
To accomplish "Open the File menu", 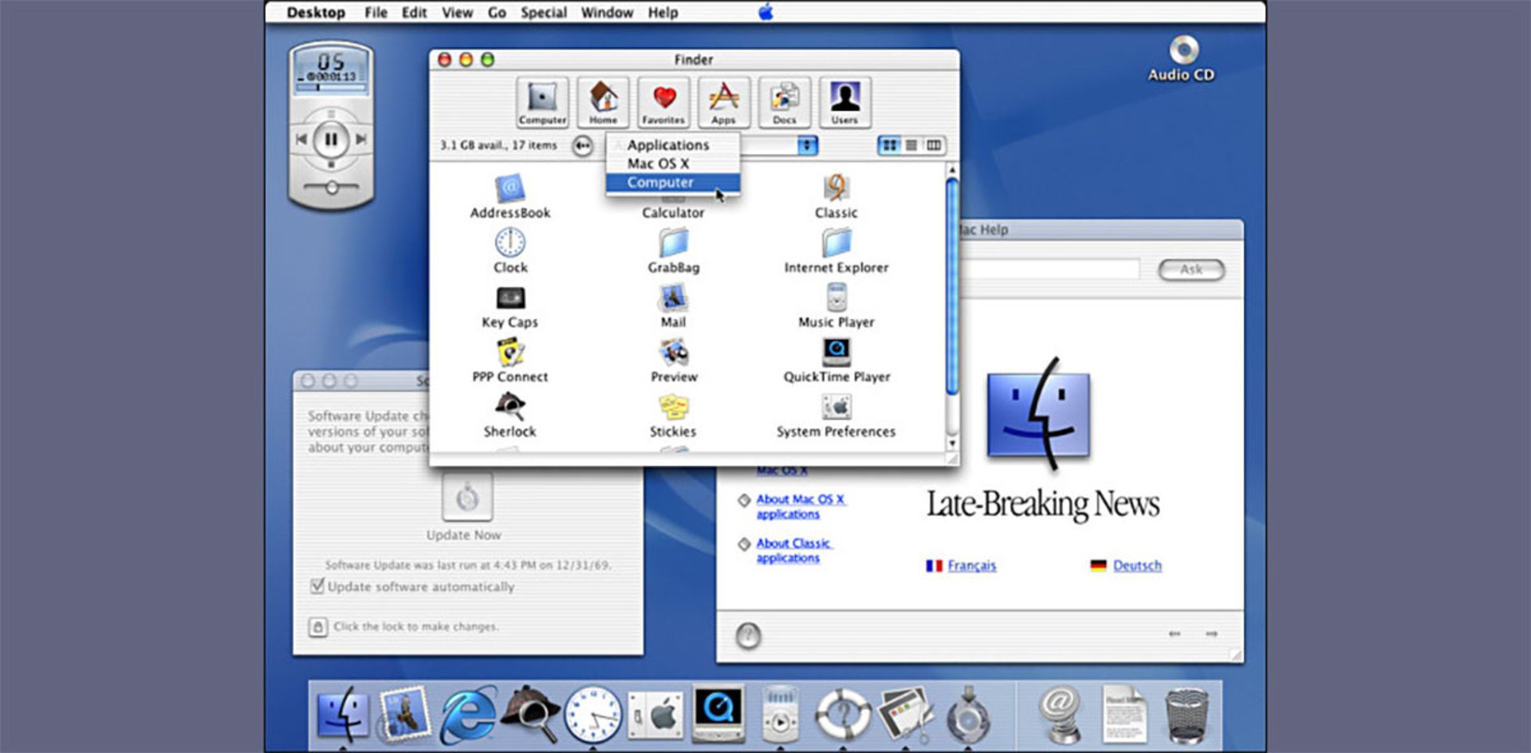I will point(376,12).
